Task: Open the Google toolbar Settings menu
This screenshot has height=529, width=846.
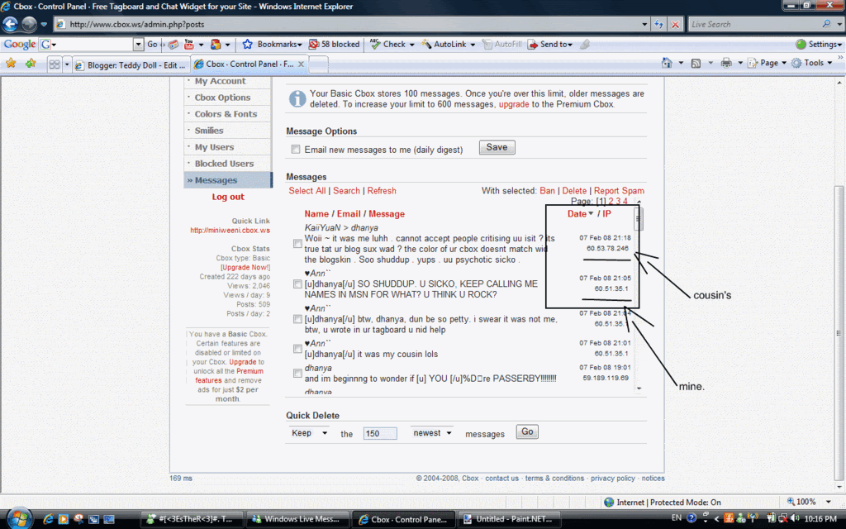Action: click(819, 45)
